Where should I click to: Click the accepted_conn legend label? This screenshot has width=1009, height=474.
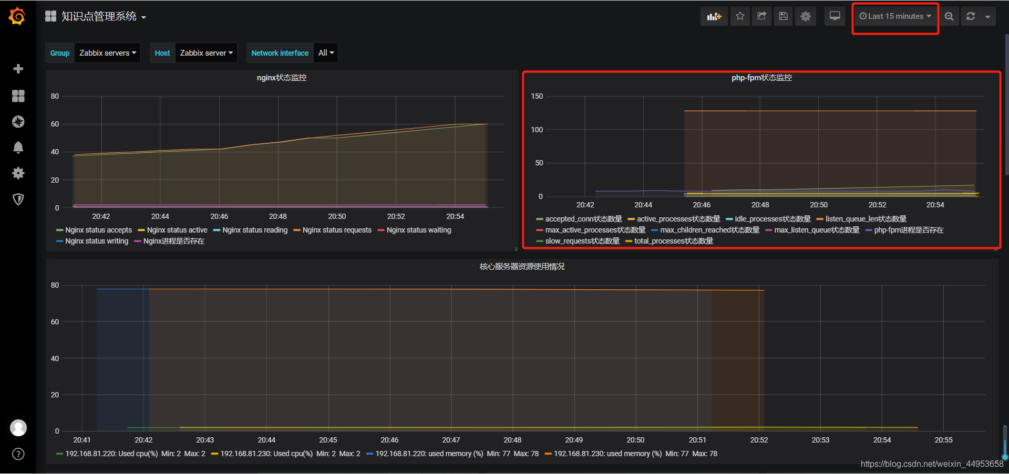584,219
